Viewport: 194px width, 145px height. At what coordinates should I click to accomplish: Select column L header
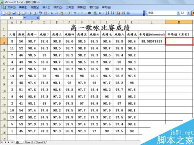click(152, 22)
